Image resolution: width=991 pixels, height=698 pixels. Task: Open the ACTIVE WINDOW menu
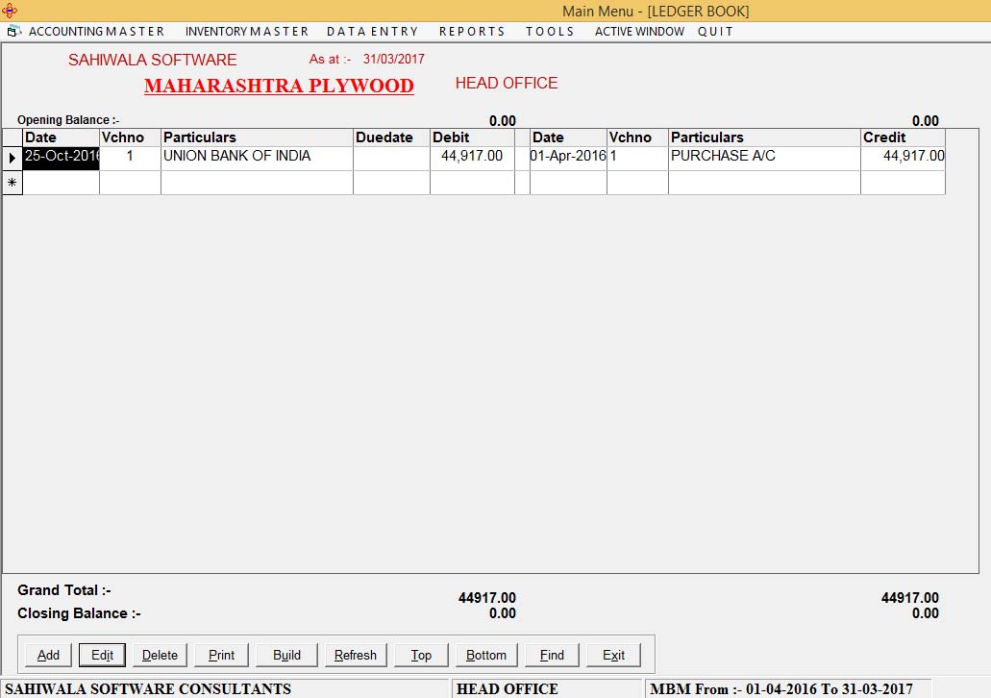point(638,31)
